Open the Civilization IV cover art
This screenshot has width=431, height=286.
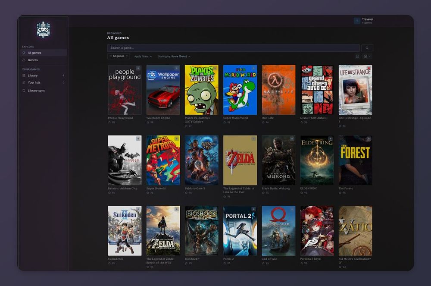coord(356,231)
